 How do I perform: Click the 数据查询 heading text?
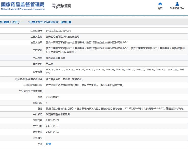pos(64,6)
